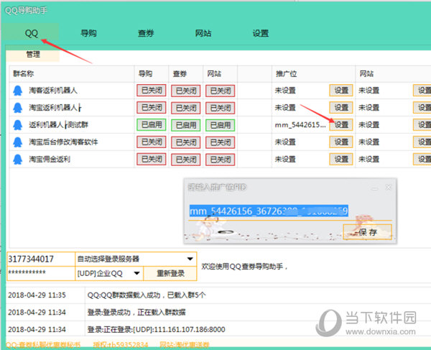The image size is (431, 350).
Task: Switch to the 查券 tab
Action: (146, 33)
